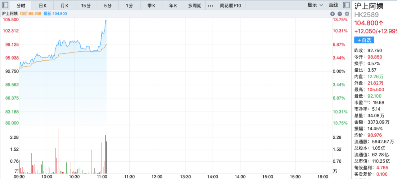Screen dimensions: 397x179
Task: Switch to the 月K tab
Action: point(65,6)
